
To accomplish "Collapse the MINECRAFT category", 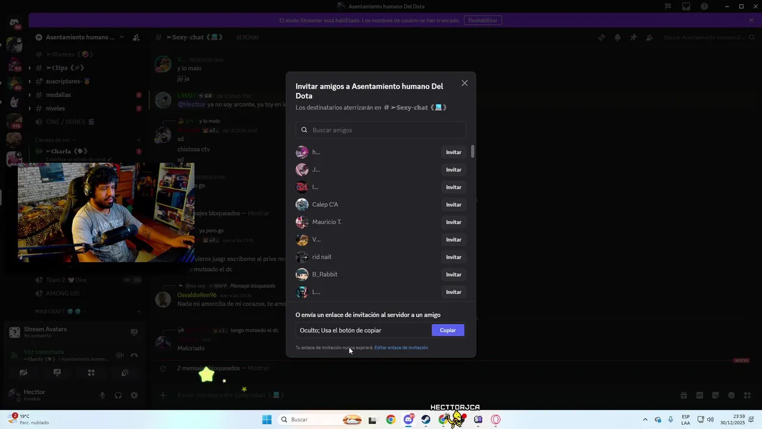I will pyautogui.click(x=61, y=311).
